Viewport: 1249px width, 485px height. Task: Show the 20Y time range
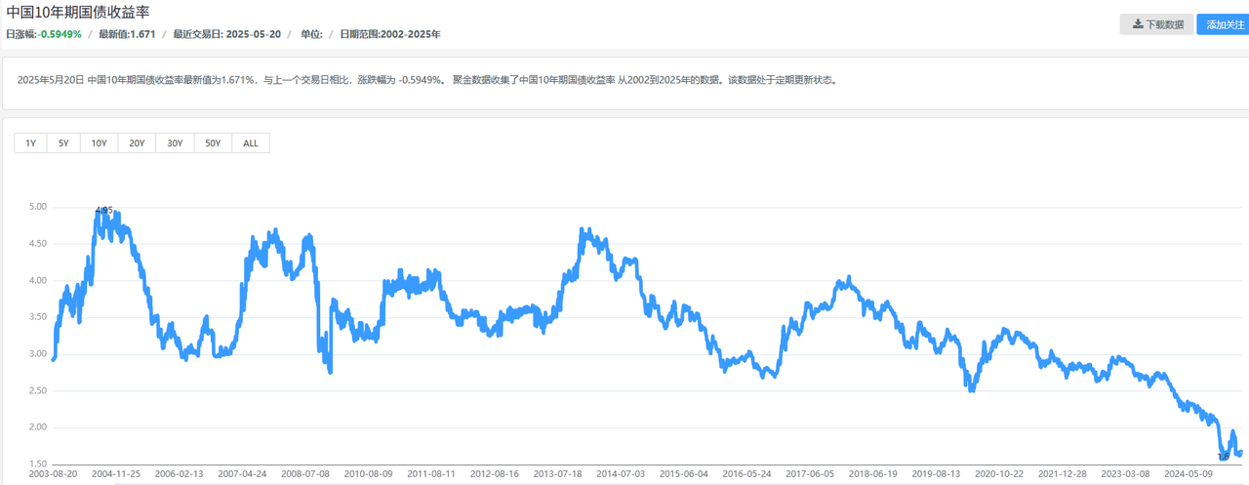pyautogui.click(x=137, y=143)
